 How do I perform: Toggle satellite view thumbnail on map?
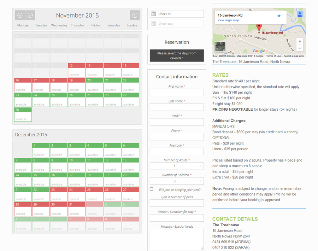[x=220, y=46]
